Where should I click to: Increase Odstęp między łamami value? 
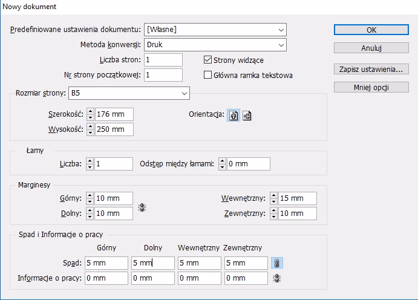pyautogui.click(x=222, y=161)
